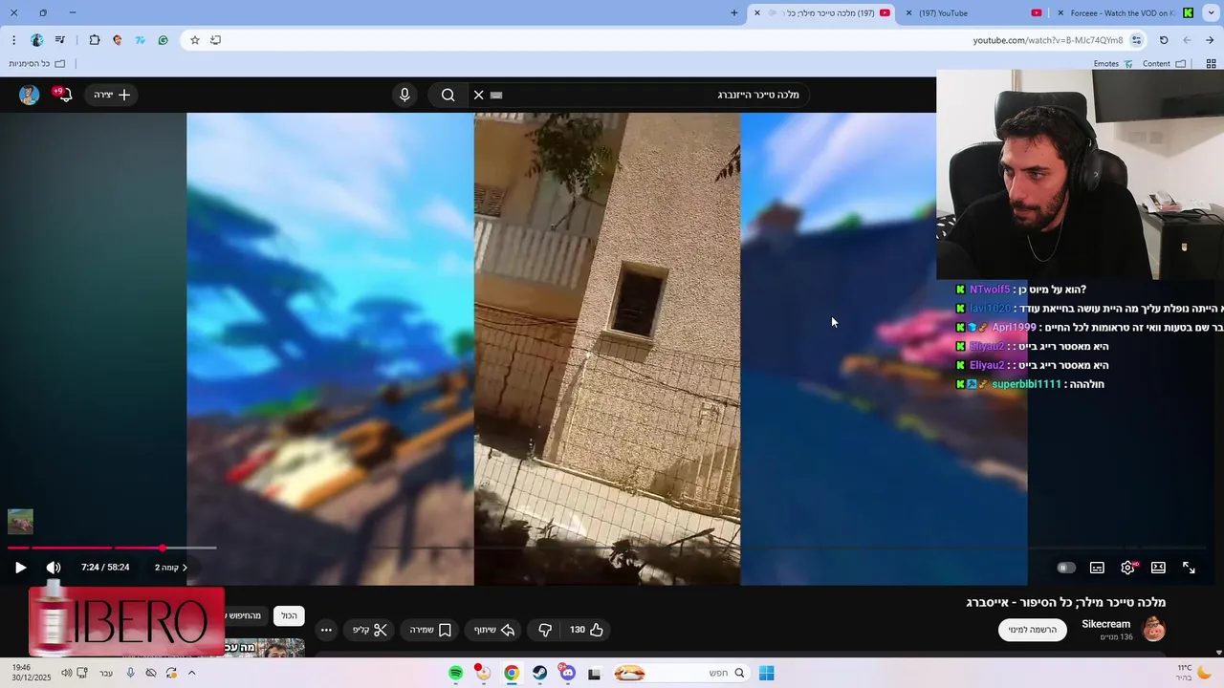Viewport: 1224px width, 688px height.
Task: Expand chapter קומה 2 chevron
Action: [185, 568]
